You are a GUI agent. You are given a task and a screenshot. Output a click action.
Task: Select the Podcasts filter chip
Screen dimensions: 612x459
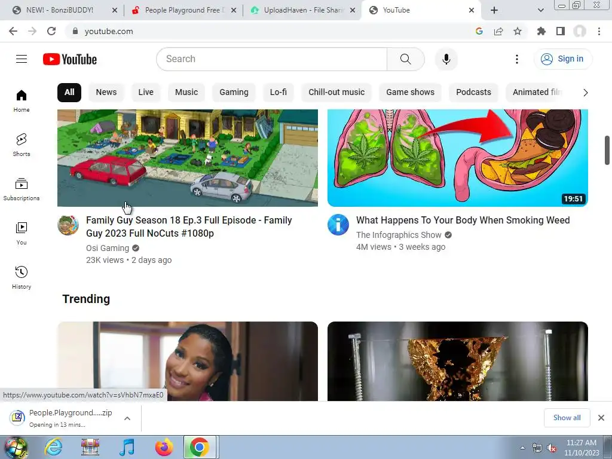(473, 93)
